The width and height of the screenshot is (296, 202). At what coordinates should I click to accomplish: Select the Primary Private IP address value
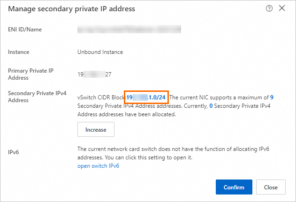pyautogui.click(x=94, y=75)
